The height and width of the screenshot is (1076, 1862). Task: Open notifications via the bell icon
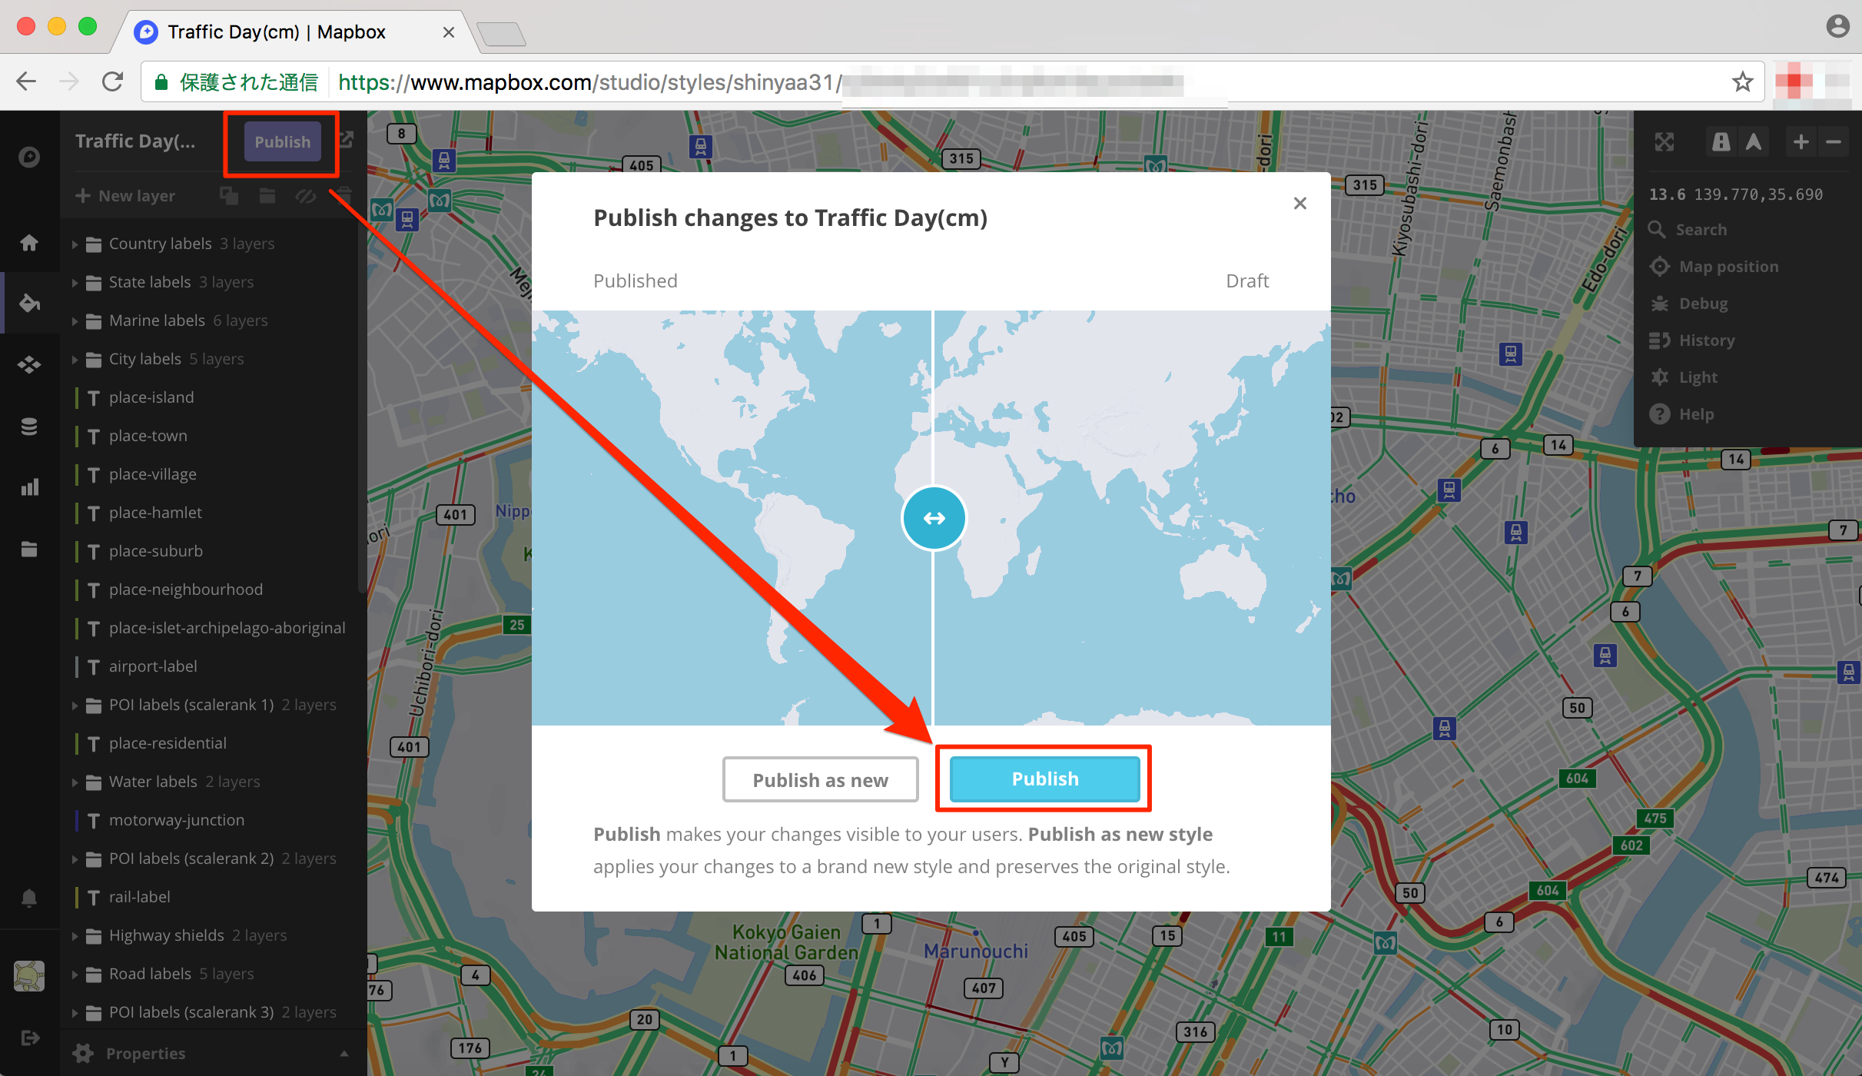(29, 898)
